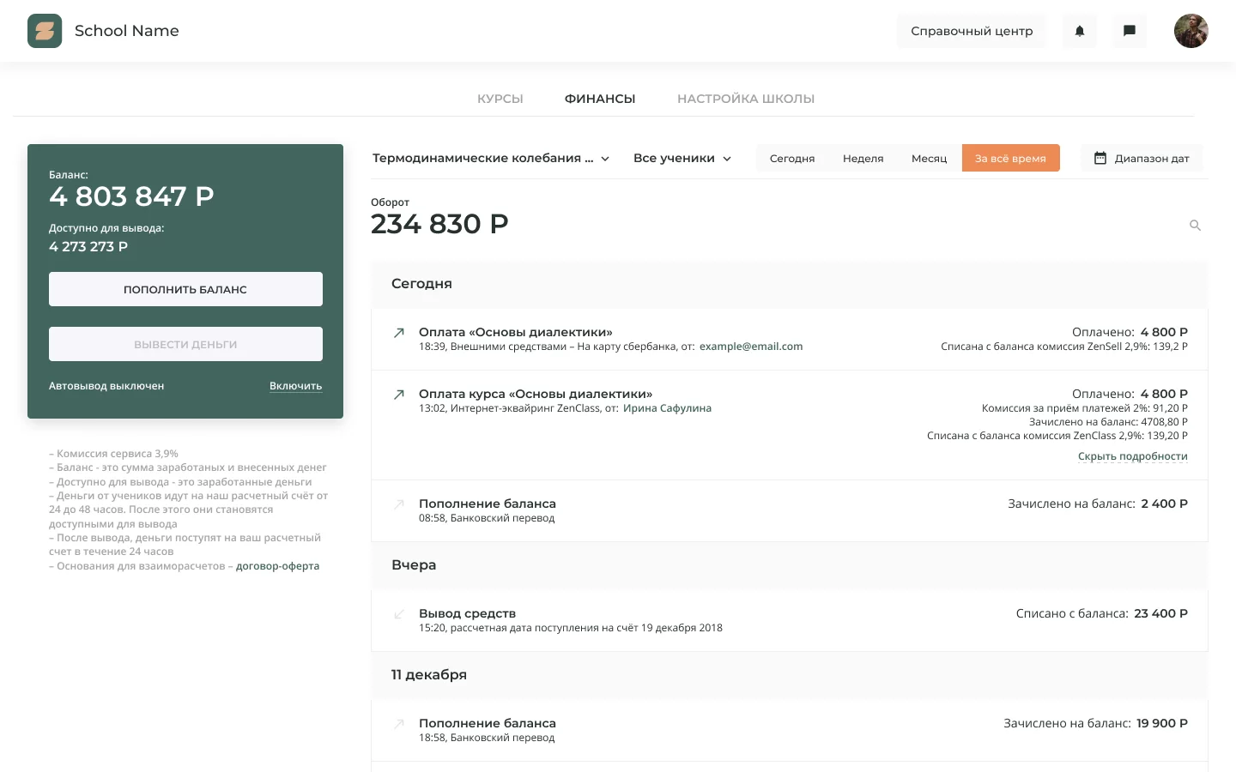Open the НАСТРОЙКА ШКОЛЫ tab
Viewport: 1236px width, 772px height.
[x=745, y=99]
